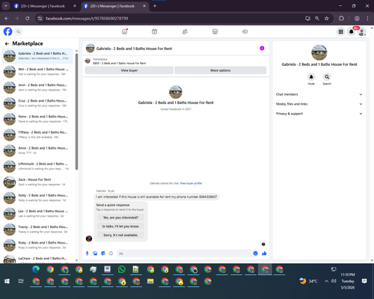Follow the View buyer profile link

point(191,183)
